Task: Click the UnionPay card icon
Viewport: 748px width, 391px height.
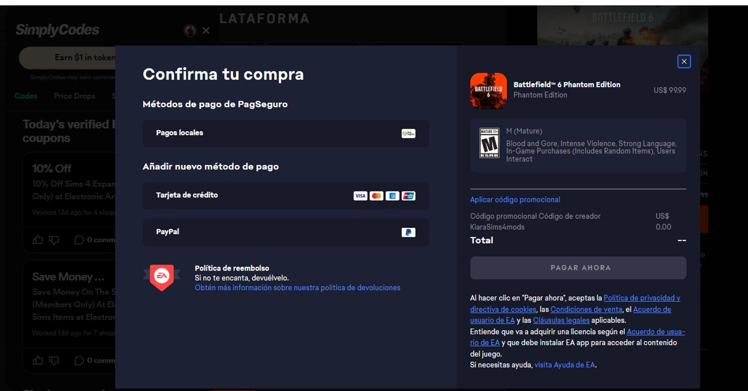Action: tap(408, 195)
